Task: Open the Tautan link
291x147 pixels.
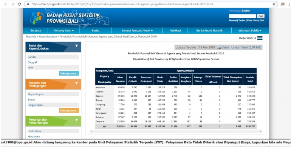Action: [x=242, y=20]
